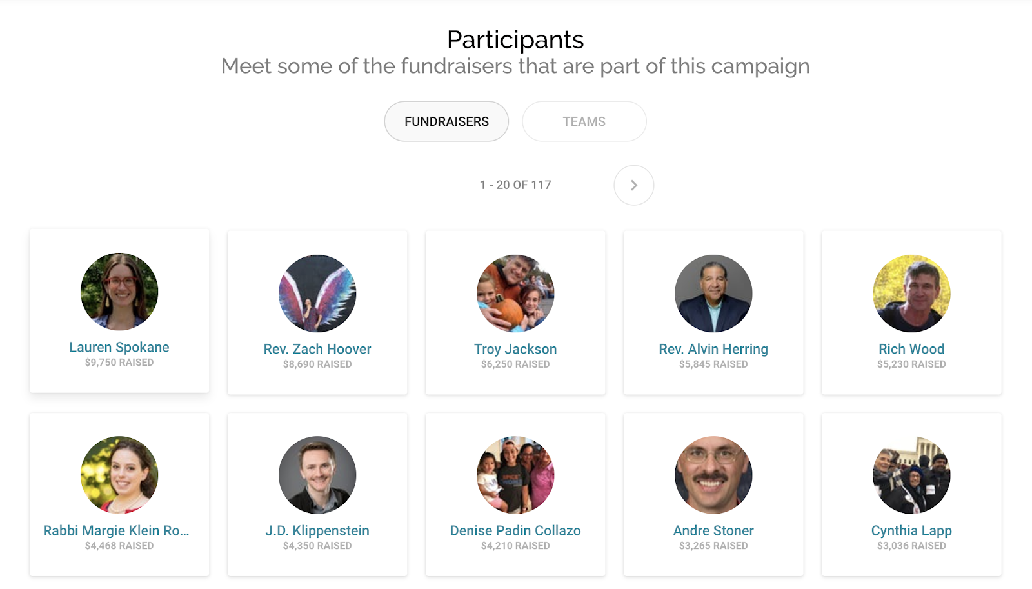Open the Denise Padin Collazo name link
1032x589 pixels.
click(515, 530)
